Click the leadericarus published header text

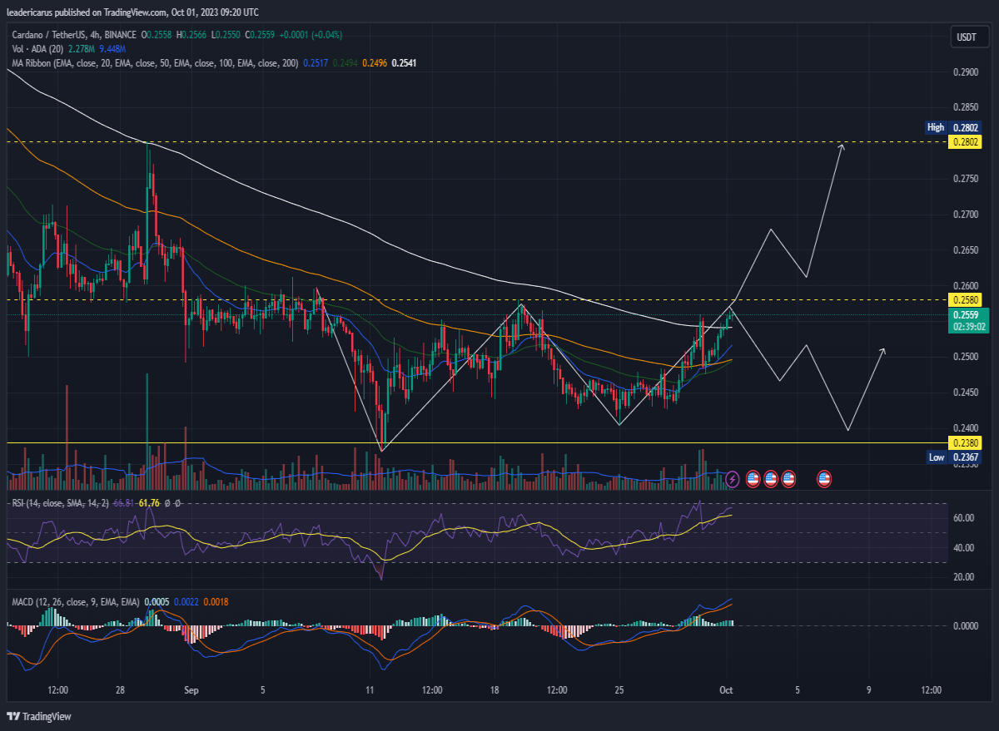point(134,12)
